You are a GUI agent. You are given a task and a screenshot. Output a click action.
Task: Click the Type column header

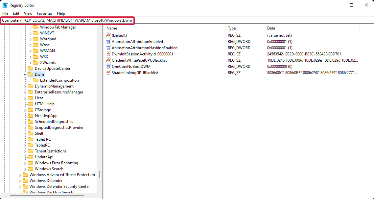[232, 28]
